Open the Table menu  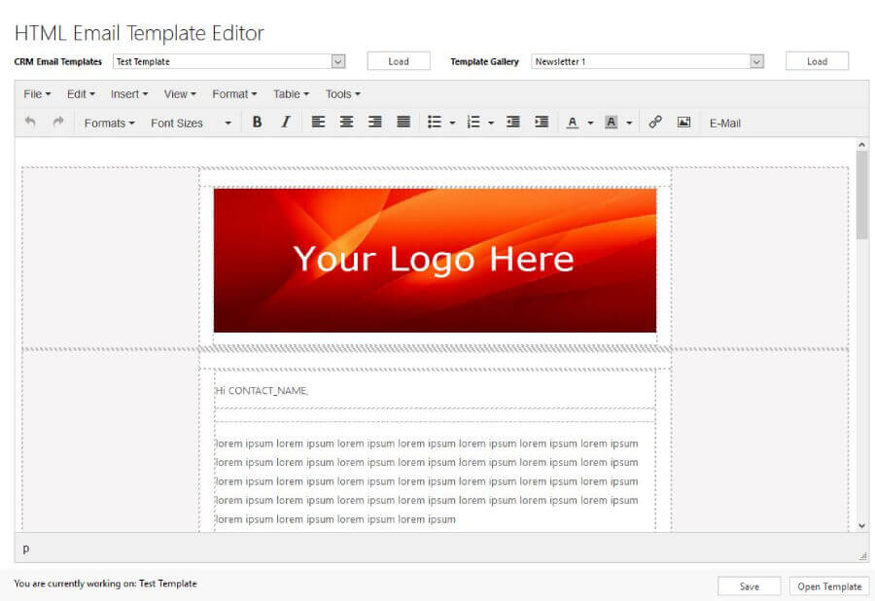coord(290,93)
